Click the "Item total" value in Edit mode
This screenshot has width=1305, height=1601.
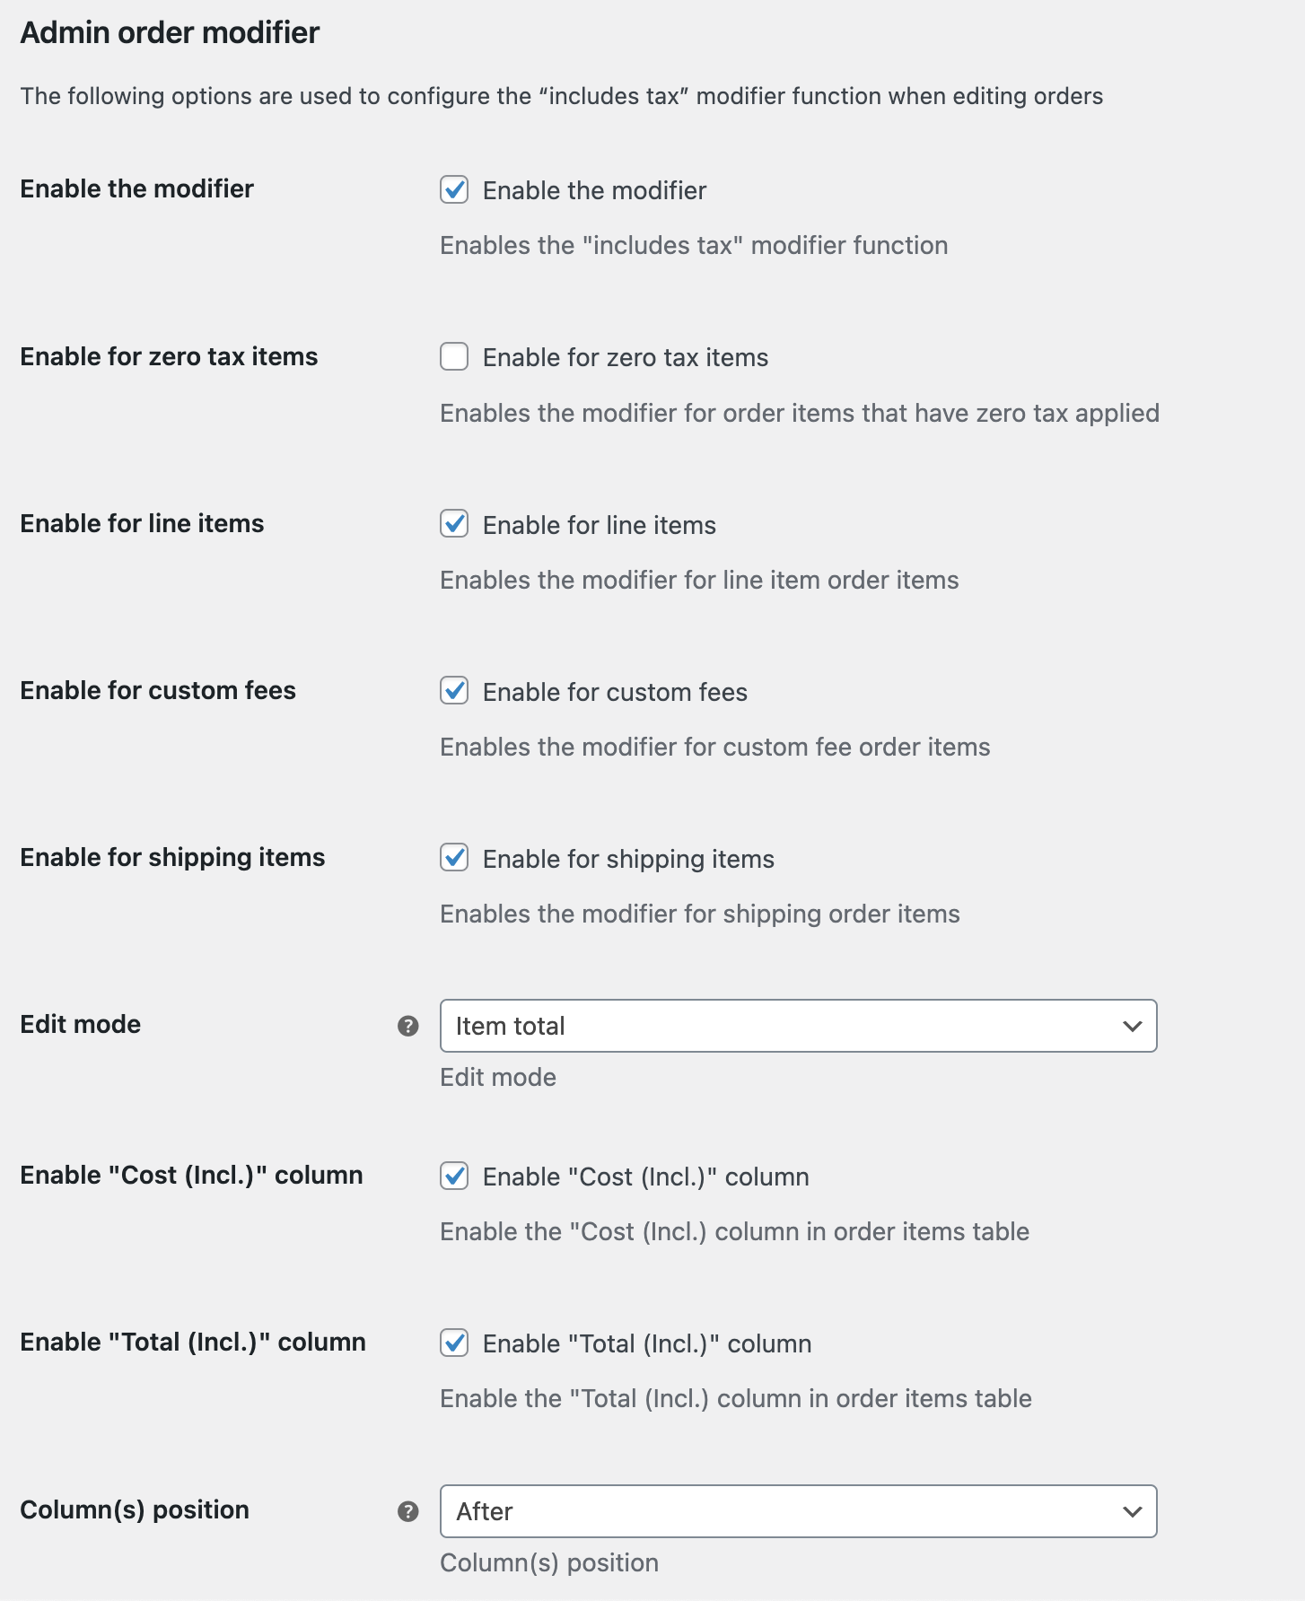pyautogui.click(x=510, y=1026)
